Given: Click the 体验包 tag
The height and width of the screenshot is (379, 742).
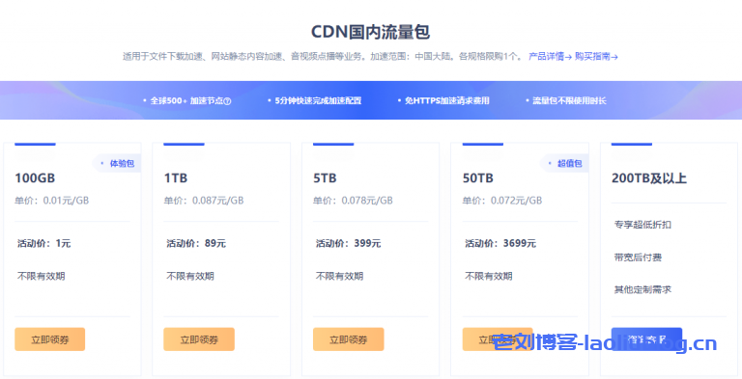Looking at the screenshot, I should [x=117, y=164].
